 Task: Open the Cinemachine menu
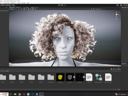[x=6, y=3]
